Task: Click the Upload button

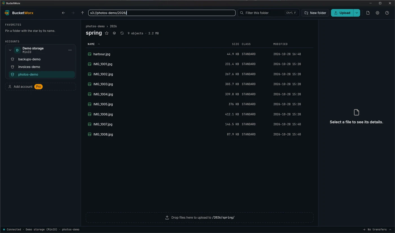Action: (342, 13)
